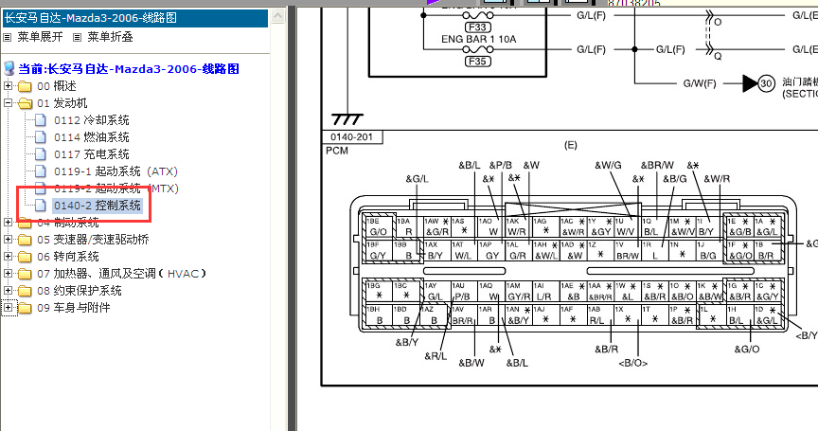Click the (E) connector label

(571, 145)
